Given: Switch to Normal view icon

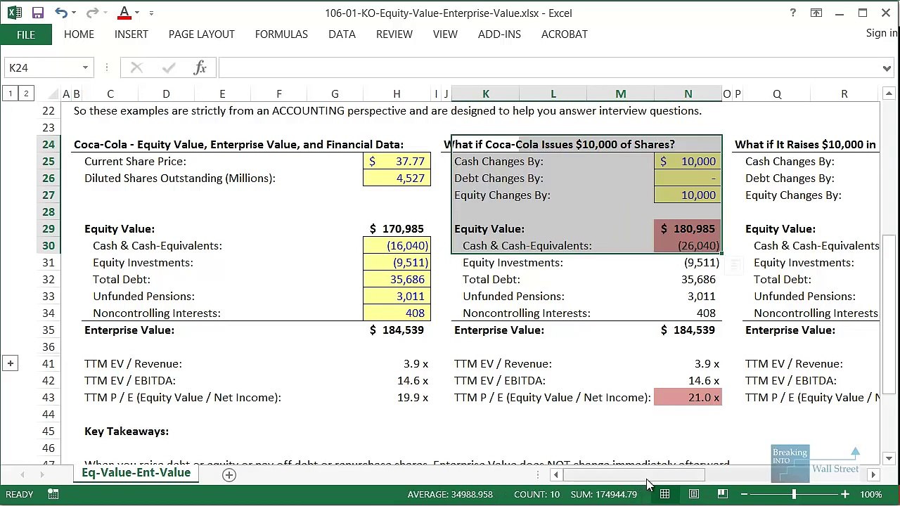Looking at the screenshot, I should pos(664,495).
